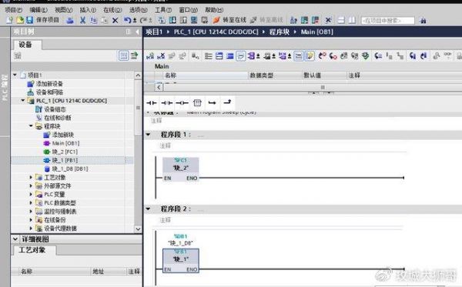
Task: Open the 窗口 menu
Action: (189, 10)
